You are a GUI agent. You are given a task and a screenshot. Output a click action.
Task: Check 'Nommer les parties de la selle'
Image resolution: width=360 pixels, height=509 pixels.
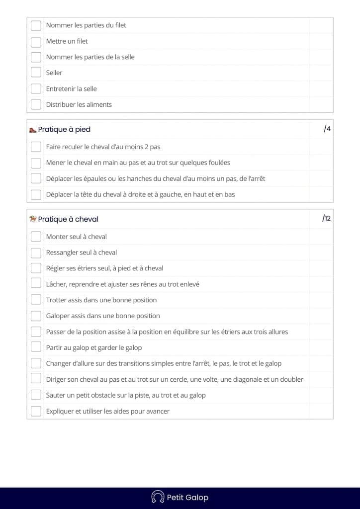[36, 57]
